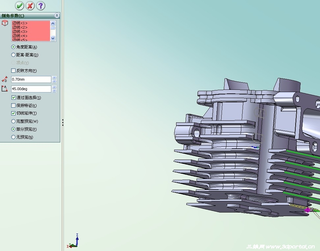Viewport: 320px width, 251px height.
Task: Decrease the distance value with down spinner
Action: click(54, 81)
